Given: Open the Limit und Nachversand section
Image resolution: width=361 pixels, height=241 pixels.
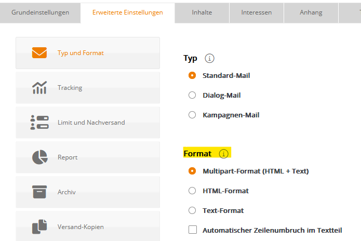Looking at the screenshot, I should pyautogui.click(x=88, y=123).
